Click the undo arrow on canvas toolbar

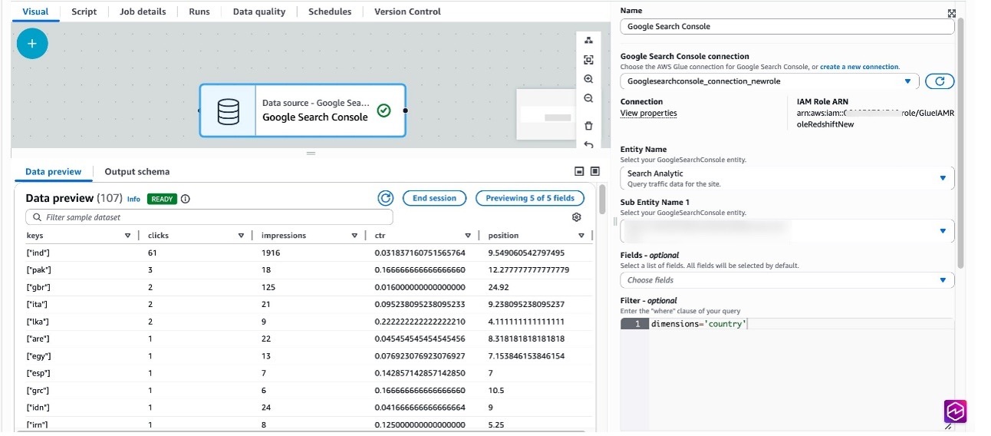pos(588,144)
